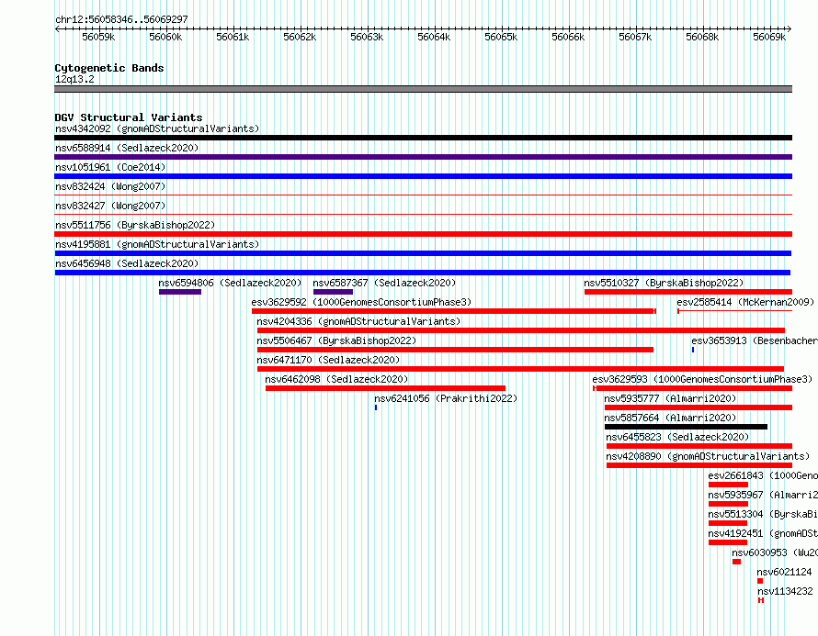This screenshot has width=818, height=636.
Task: Click the nsv6471170 red variant bar
Action: click(520, 369)
